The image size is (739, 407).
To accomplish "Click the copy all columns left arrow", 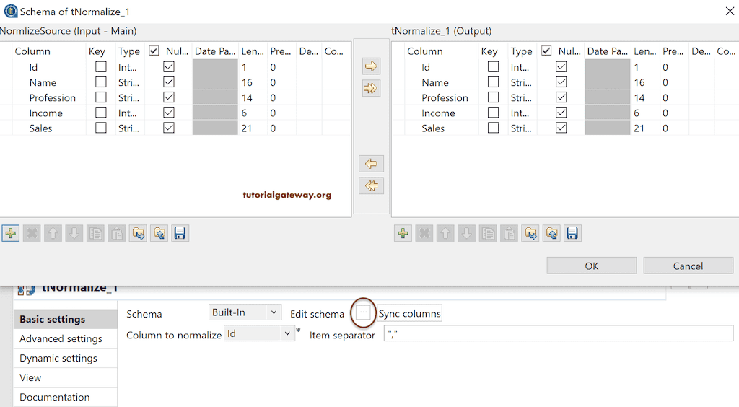I will point(372,185).
